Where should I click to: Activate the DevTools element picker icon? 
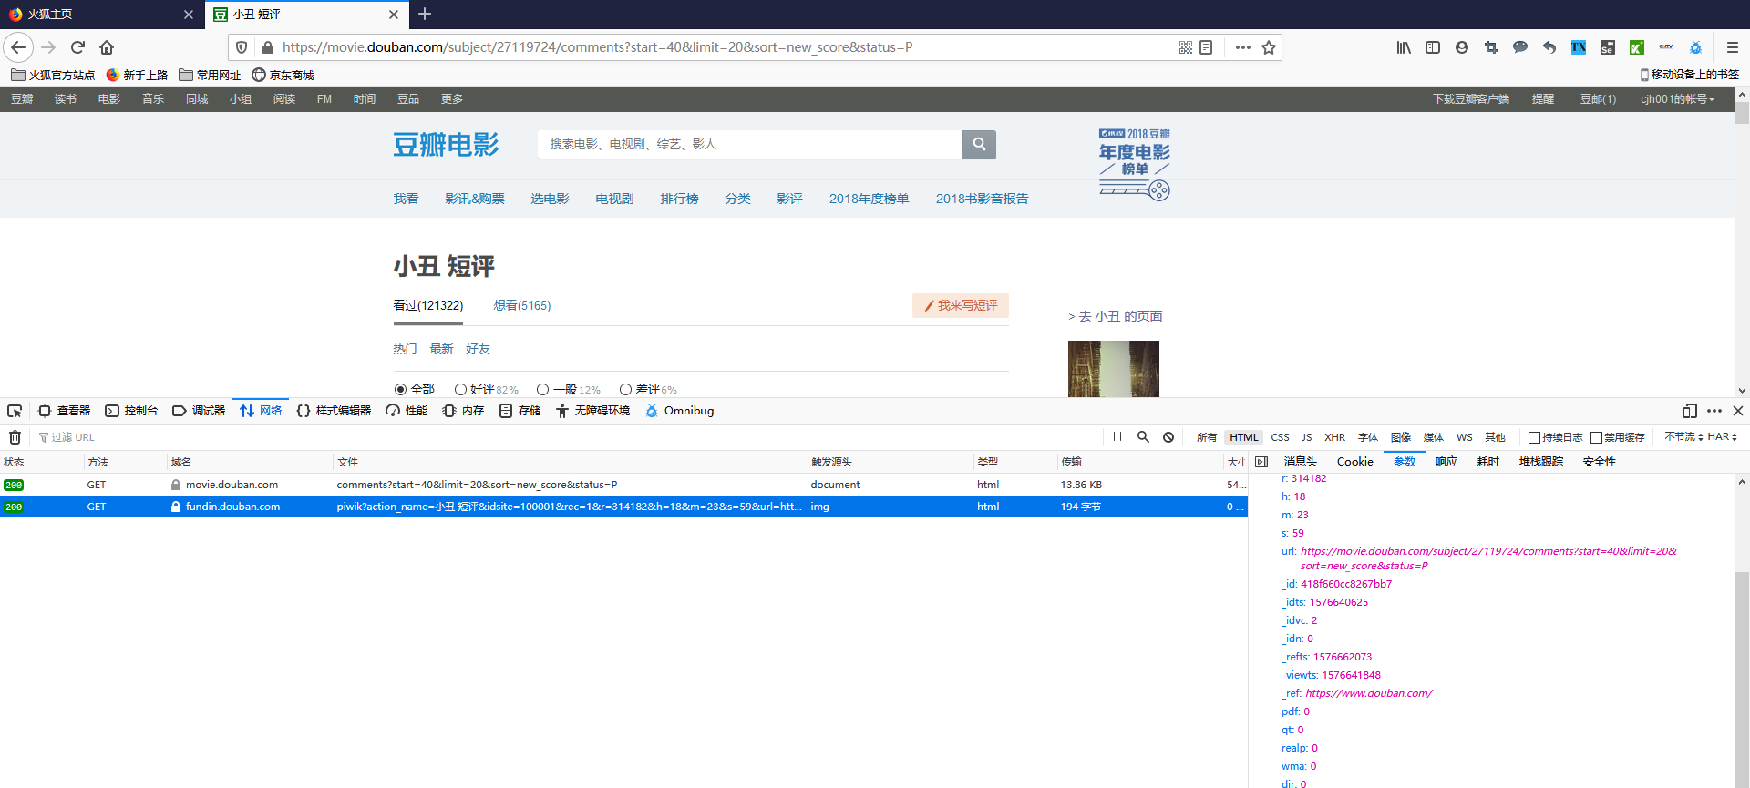(15, 411)
